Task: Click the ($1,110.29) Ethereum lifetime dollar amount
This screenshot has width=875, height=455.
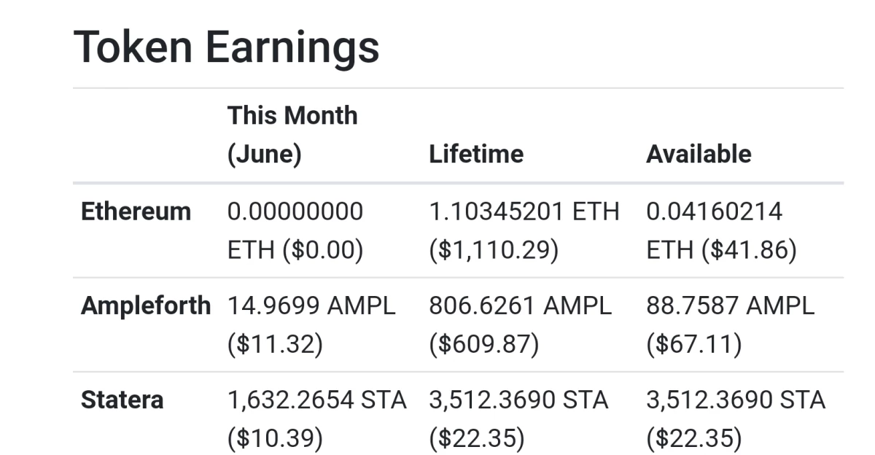Action: [494, 250]
